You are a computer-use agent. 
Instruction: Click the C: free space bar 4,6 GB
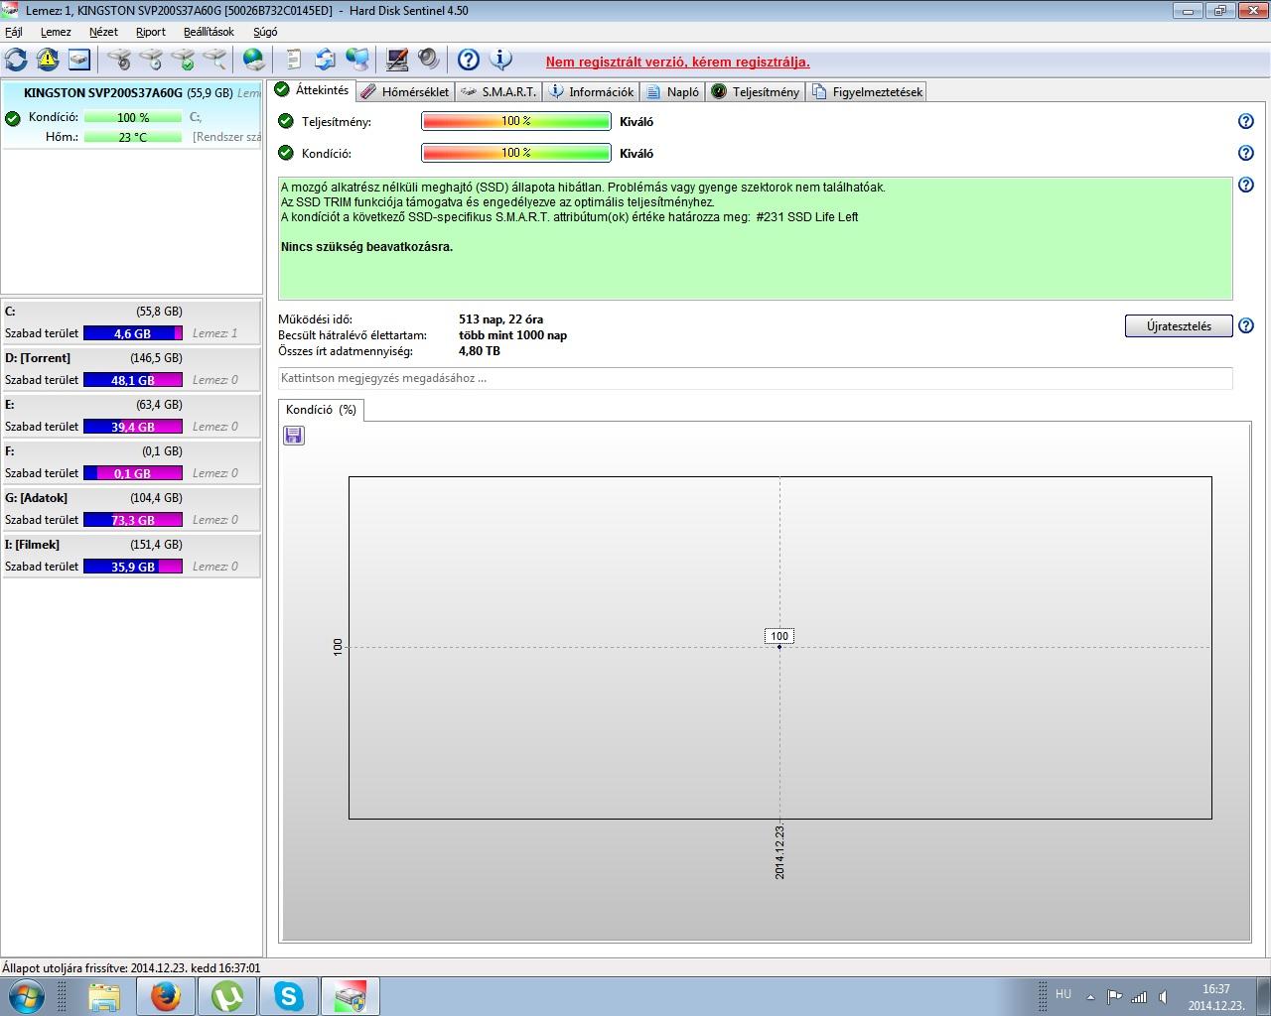(x=133, y=333)
